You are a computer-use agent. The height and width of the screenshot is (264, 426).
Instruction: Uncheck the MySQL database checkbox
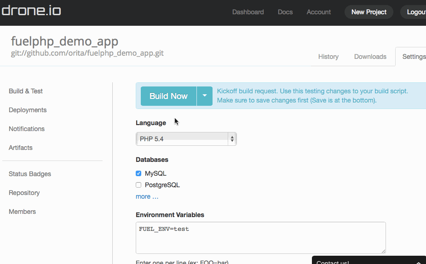(138, 173)
